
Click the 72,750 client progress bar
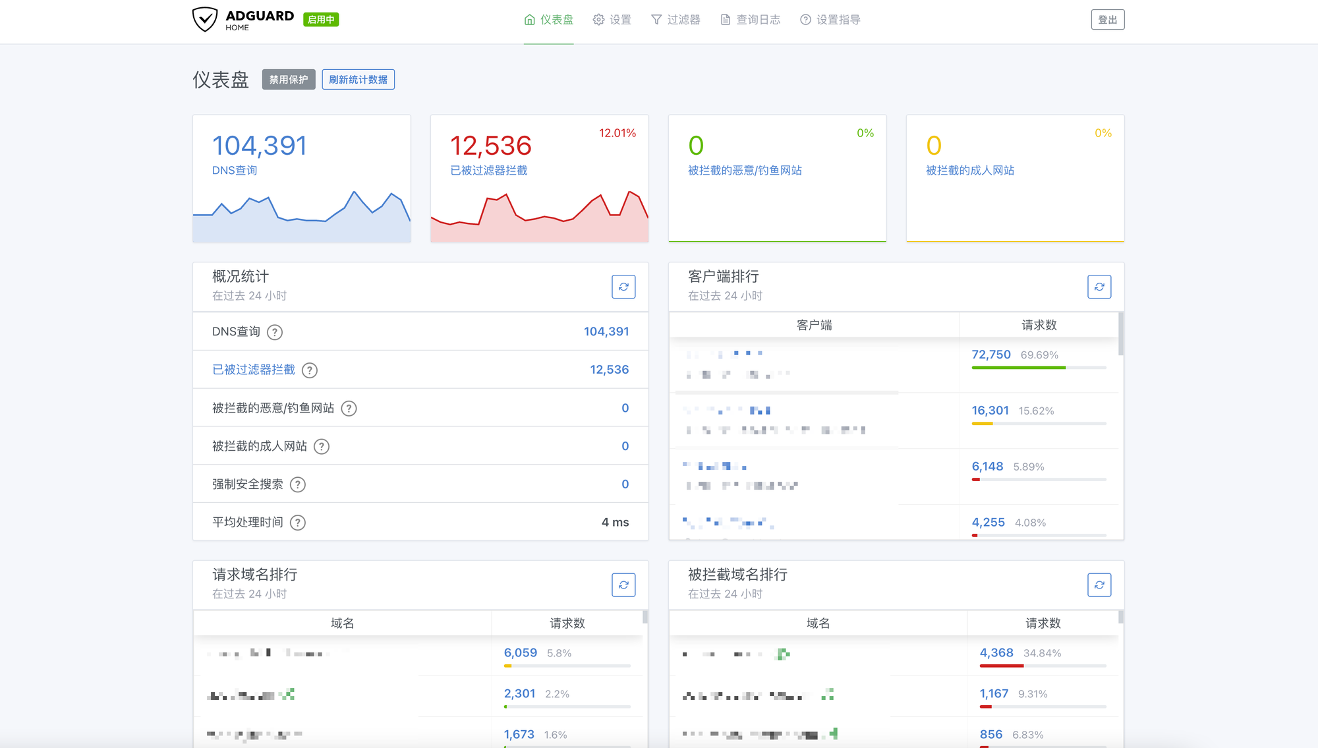point(1039,368)
